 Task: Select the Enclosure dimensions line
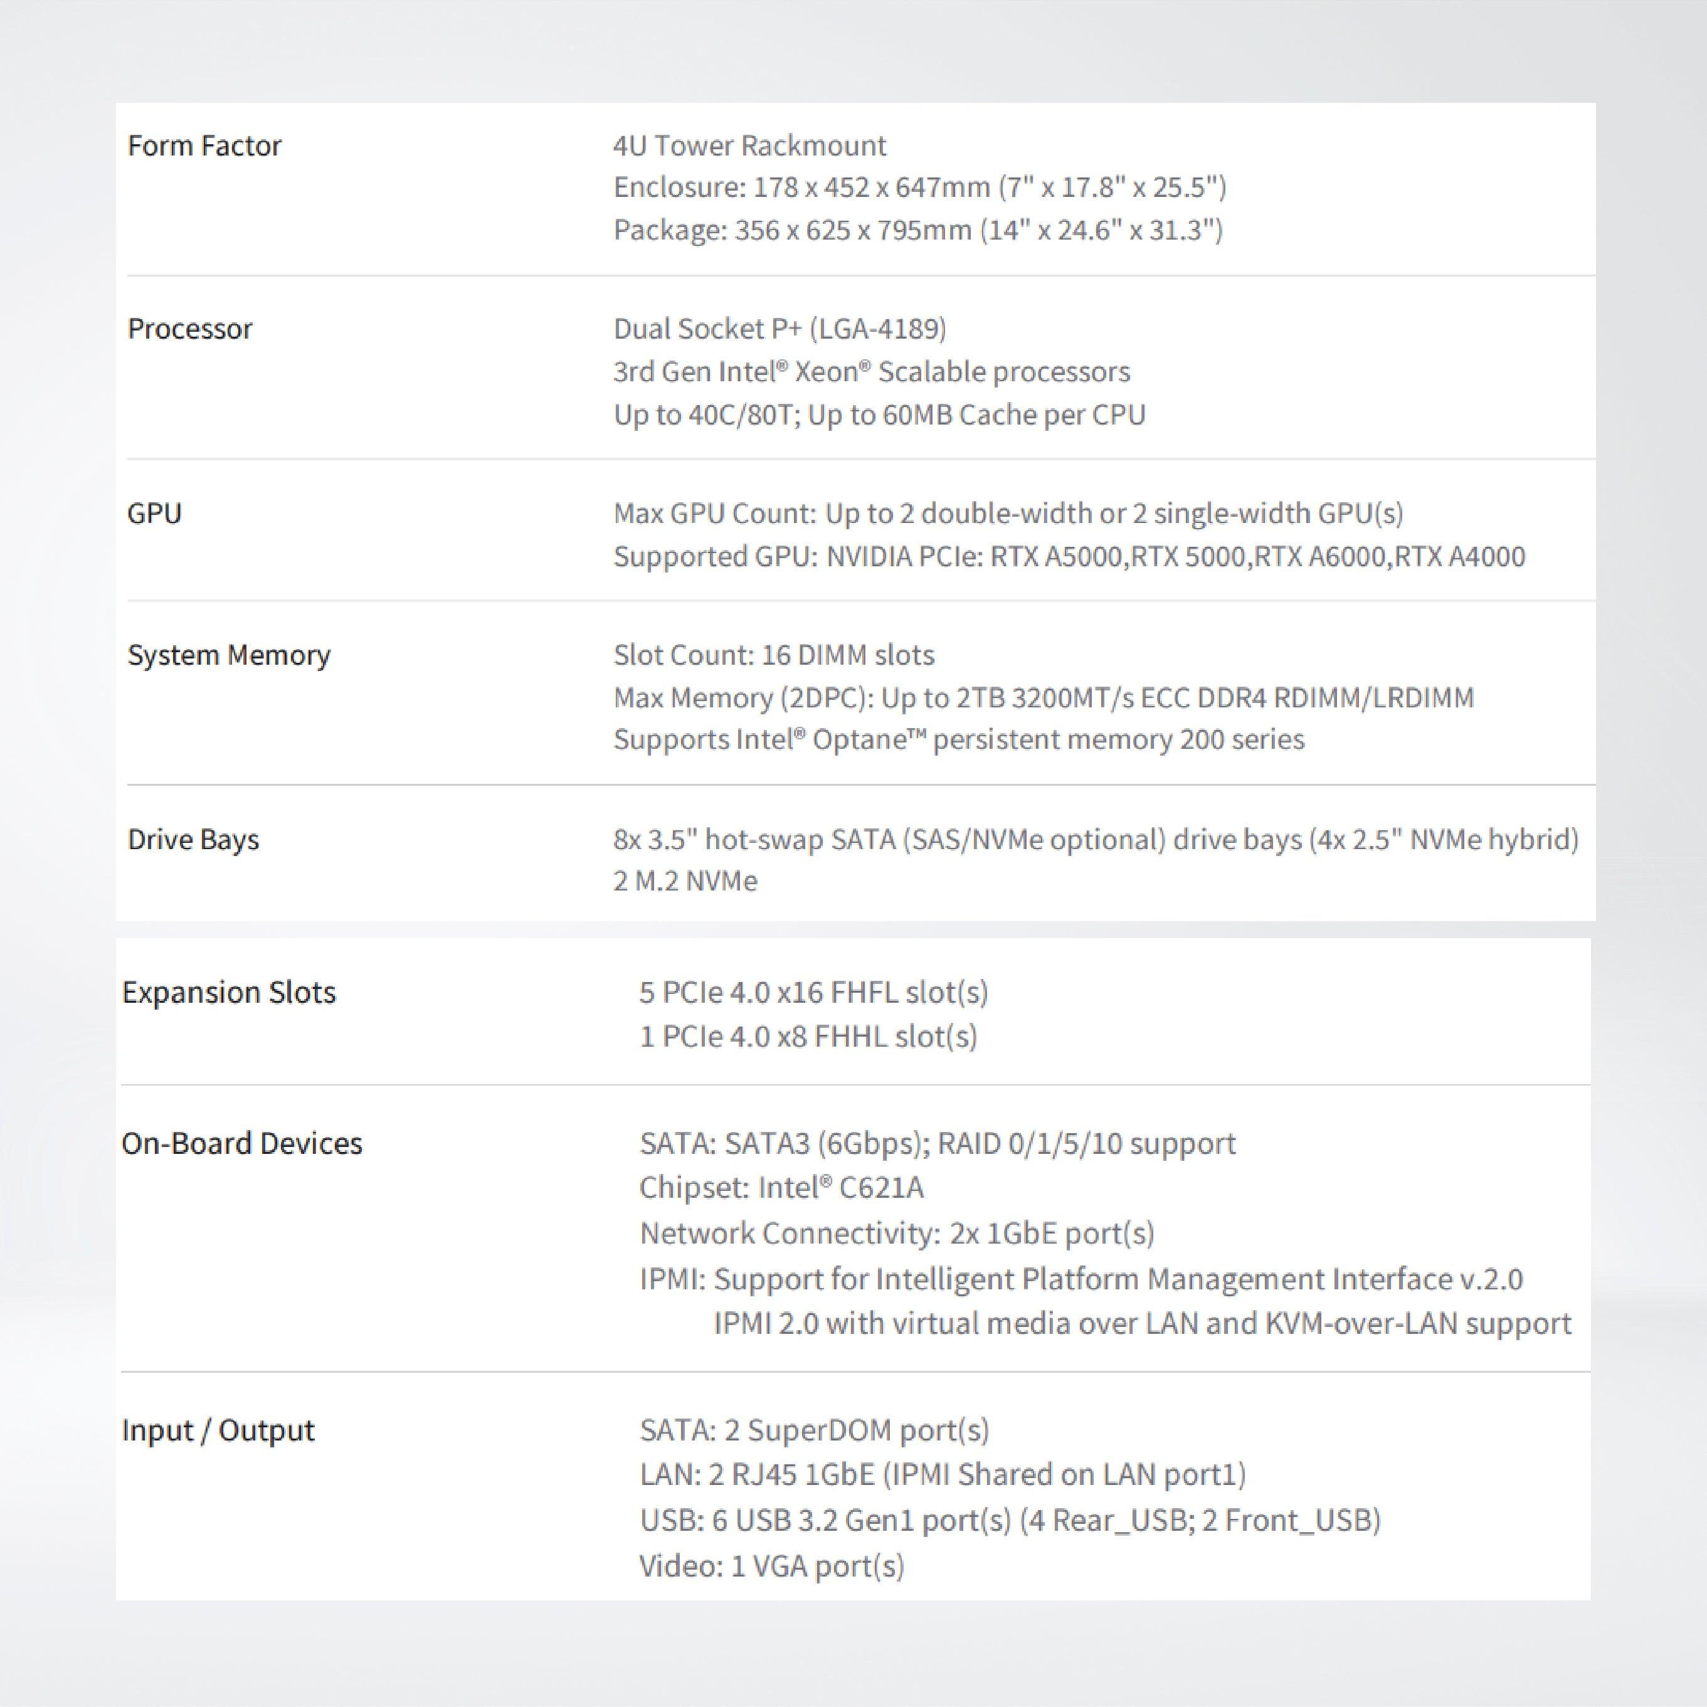[920, 188]
